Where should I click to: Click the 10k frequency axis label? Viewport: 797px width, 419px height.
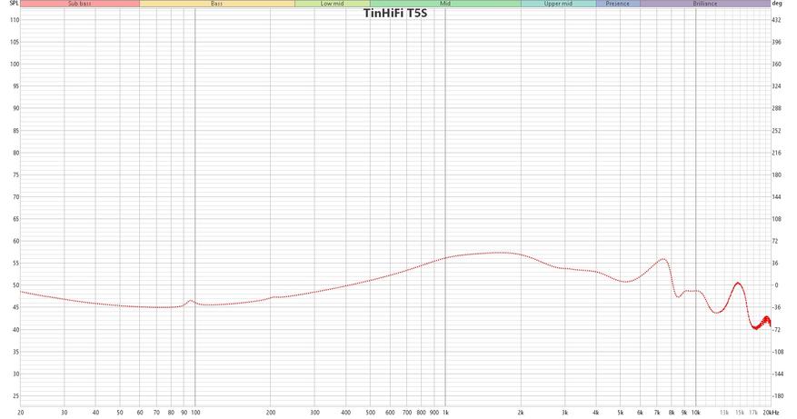[x=696, y=413]
